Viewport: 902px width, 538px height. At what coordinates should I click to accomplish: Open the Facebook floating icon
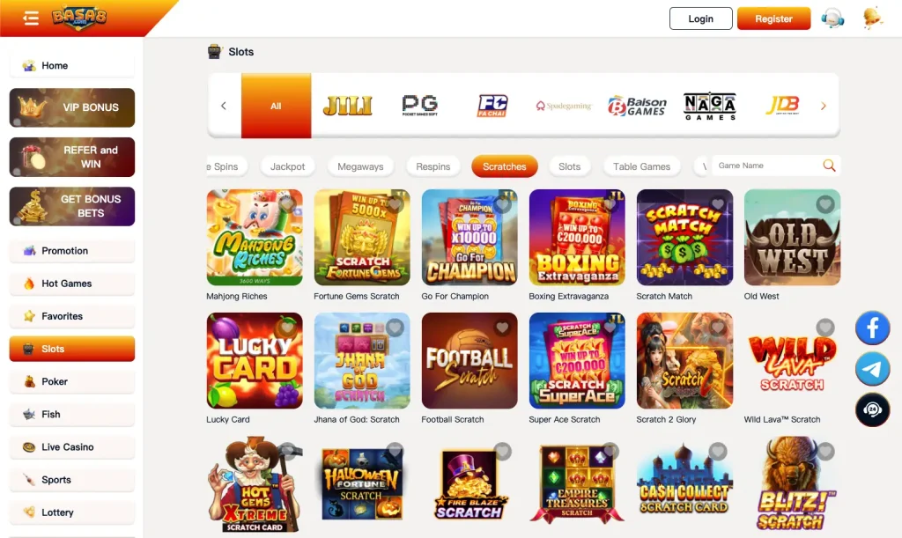pos(872,328)
